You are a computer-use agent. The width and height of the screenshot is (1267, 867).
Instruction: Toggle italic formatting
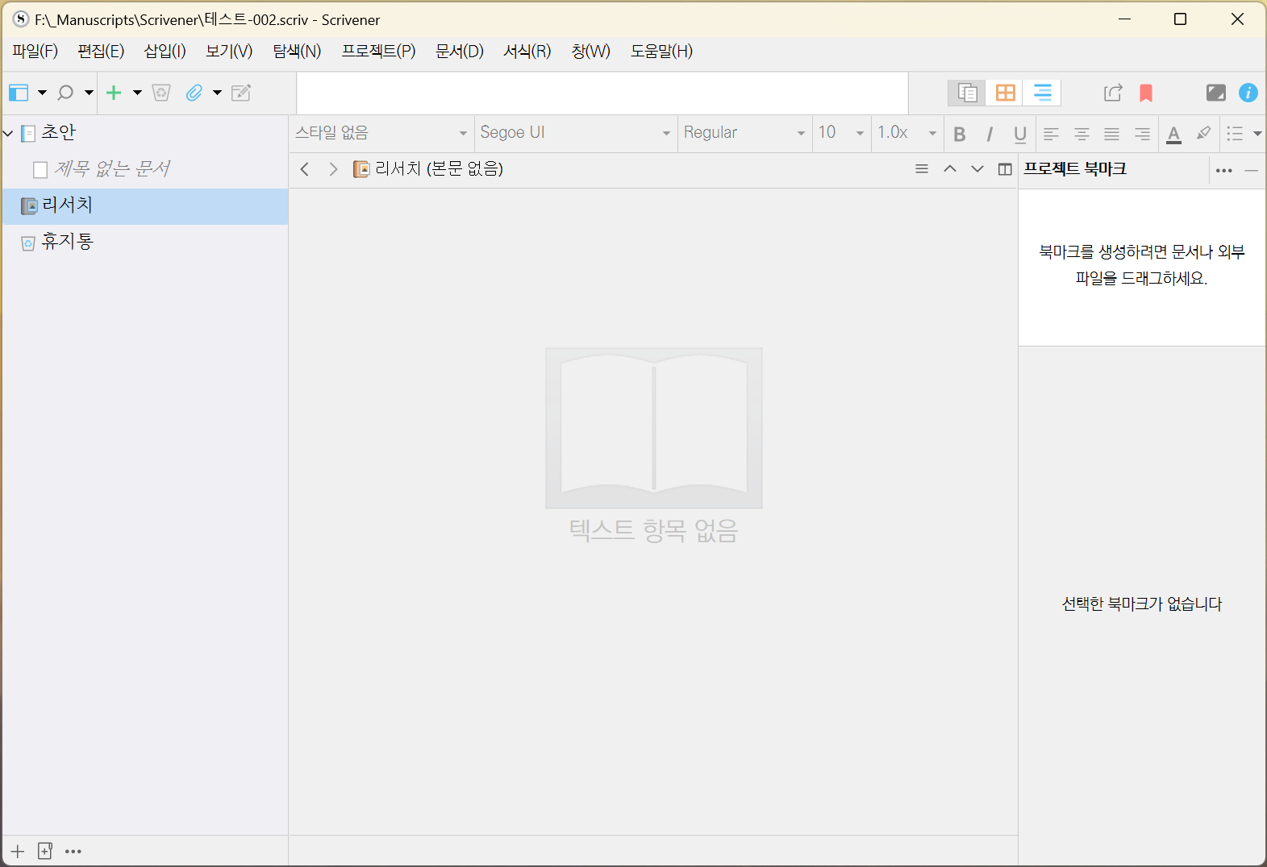[990, 134]
